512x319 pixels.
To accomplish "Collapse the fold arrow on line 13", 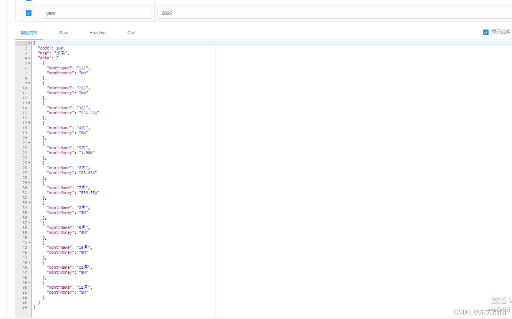I will [x=29, y=103].
